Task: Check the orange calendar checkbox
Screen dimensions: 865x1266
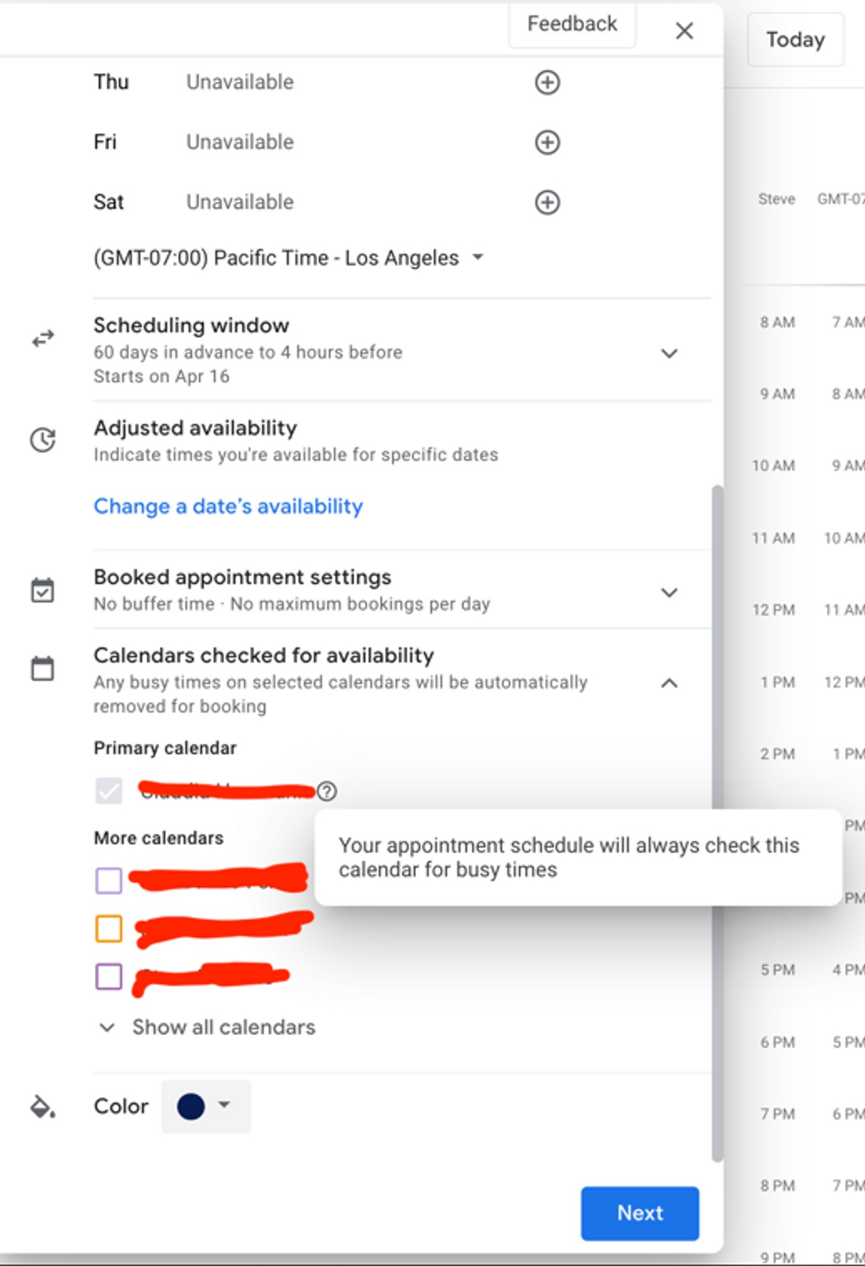Action: pyautogui.click(x=109, y=928)
